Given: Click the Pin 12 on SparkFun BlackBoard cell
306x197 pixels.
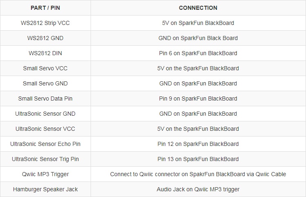Looking at the screenshot, I should (198, 144).
